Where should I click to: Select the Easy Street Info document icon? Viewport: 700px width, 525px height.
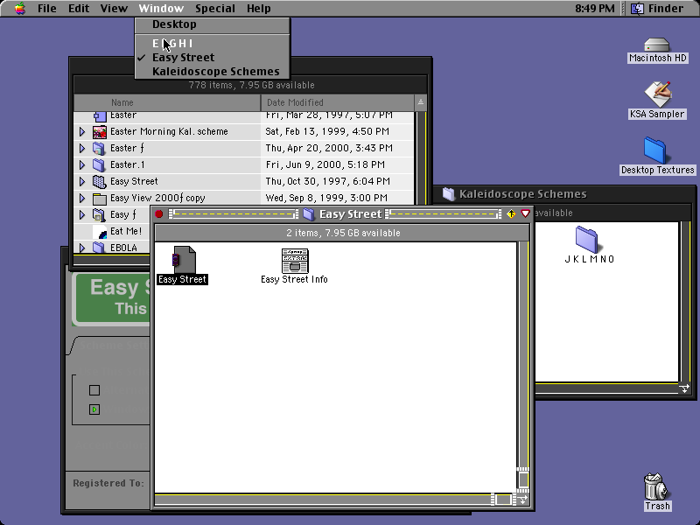295,261
